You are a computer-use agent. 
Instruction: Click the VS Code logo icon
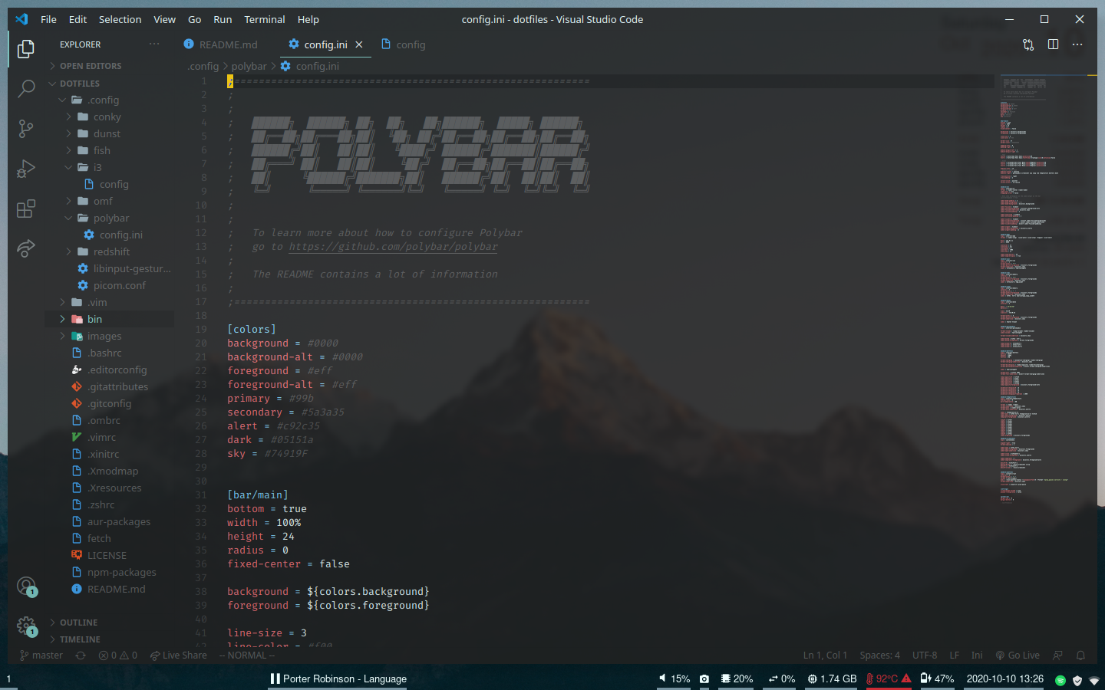(21, 19)
